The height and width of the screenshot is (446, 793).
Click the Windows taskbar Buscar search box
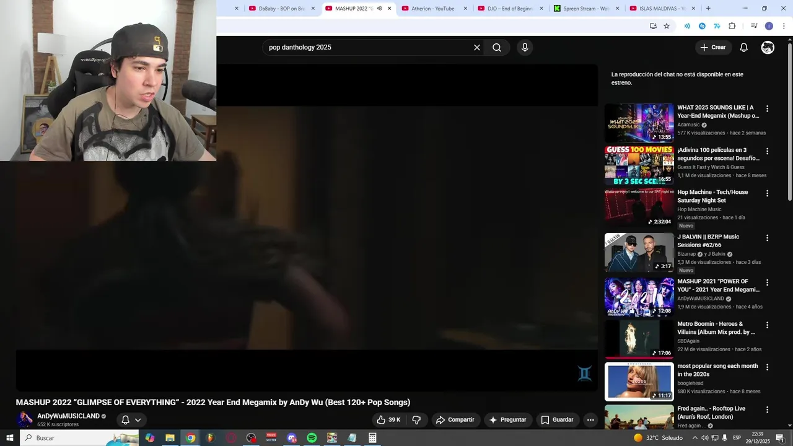79,438
